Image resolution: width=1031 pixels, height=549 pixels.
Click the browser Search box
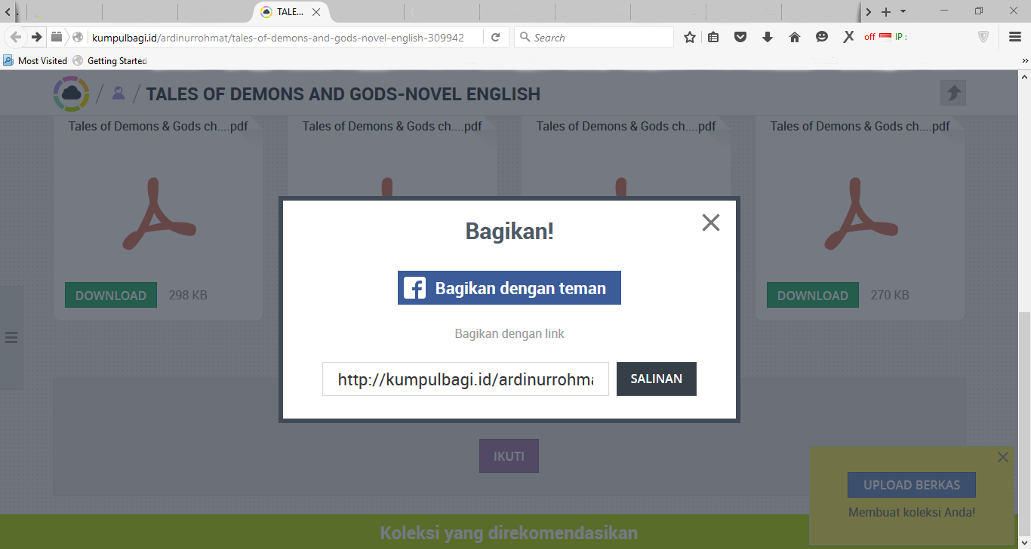coord(594,37)
